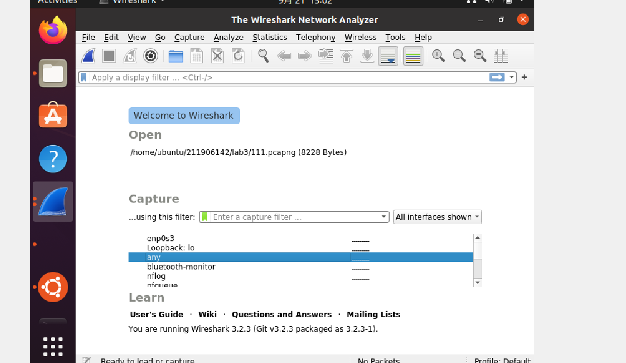Toggle packet list colorization
This screenshot has height=363, width=626.
tap(413, 56)
